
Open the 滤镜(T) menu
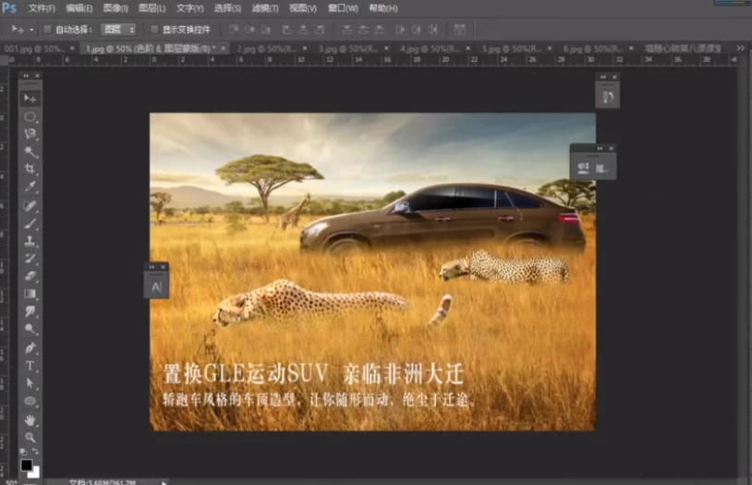coord(264,8)
